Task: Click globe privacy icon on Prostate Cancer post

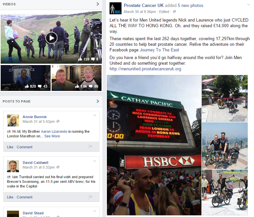Action: click(174, 12)
